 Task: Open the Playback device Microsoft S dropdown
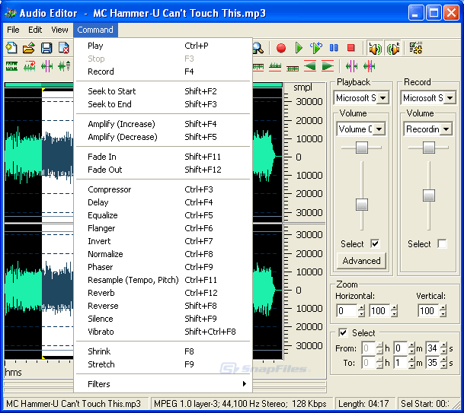(383, 98)
